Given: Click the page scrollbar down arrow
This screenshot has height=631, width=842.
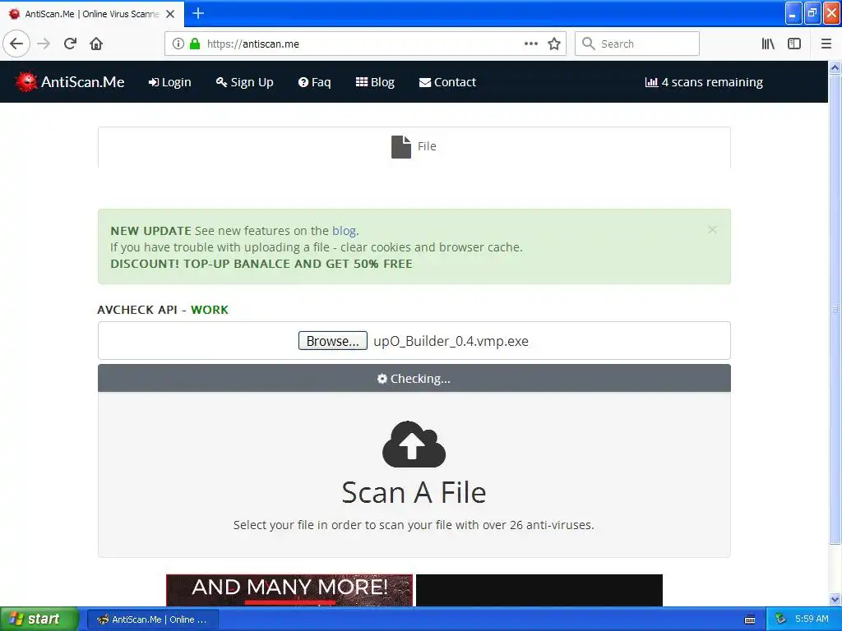Looking at the screenshot, I should coord(835,599).
